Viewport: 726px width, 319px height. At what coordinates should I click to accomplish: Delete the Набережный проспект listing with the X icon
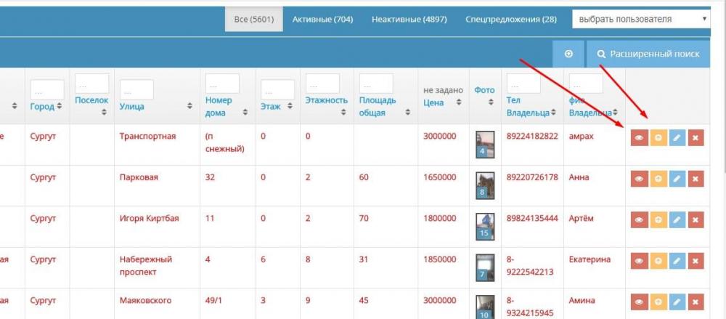[x=696, y=260]
